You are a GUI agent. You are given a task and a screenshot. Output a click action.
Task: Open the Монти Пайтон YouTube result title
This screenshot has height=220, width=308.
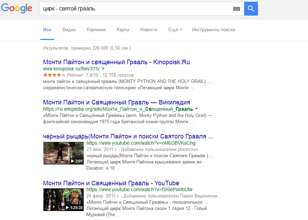pyautogui.click(x=111, y=183)
